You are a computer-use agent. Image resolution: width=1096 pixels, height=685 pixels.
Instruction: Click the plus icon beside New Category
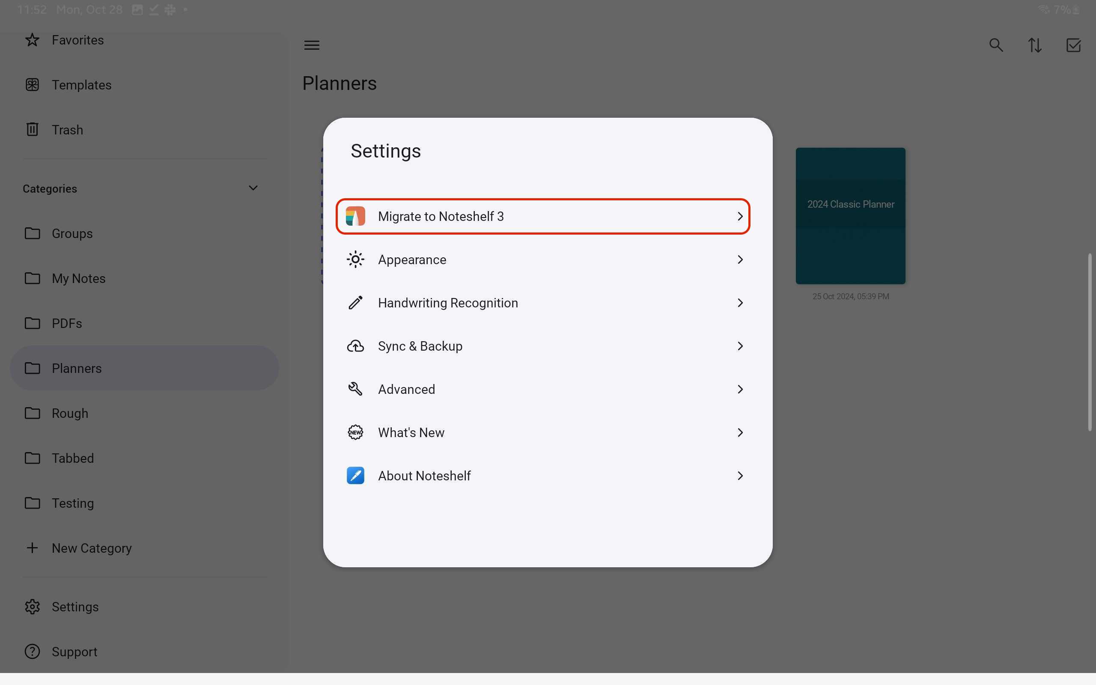pos(32,548)
